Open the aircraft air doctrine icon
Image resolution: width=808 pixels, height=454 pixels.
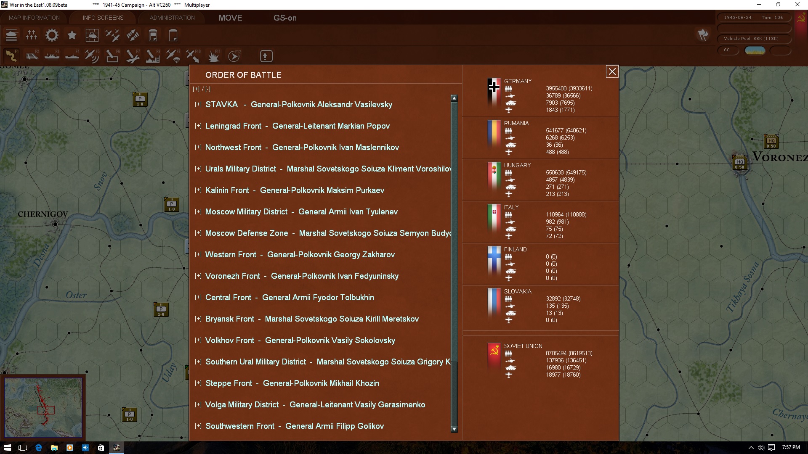point(112,35)
